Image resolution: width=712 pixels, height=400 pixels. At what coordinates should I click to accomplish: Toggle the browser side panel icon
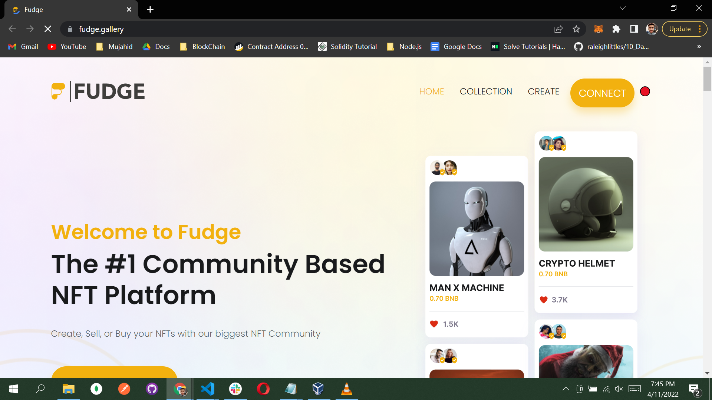[x=634, y=29]
